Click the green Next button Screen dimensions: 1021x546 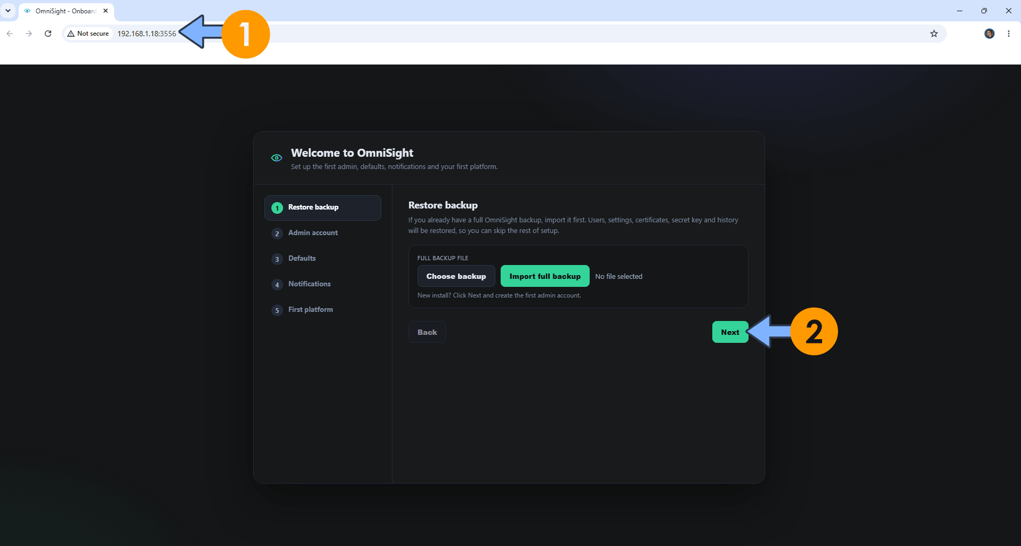click(730, 332)
